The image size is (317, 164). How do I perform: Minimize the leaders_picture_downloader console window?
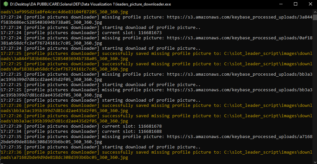281,4
